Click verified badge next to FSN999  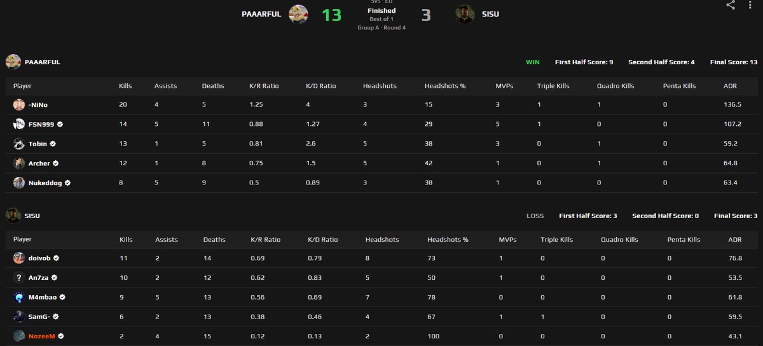tap(60, 124)
